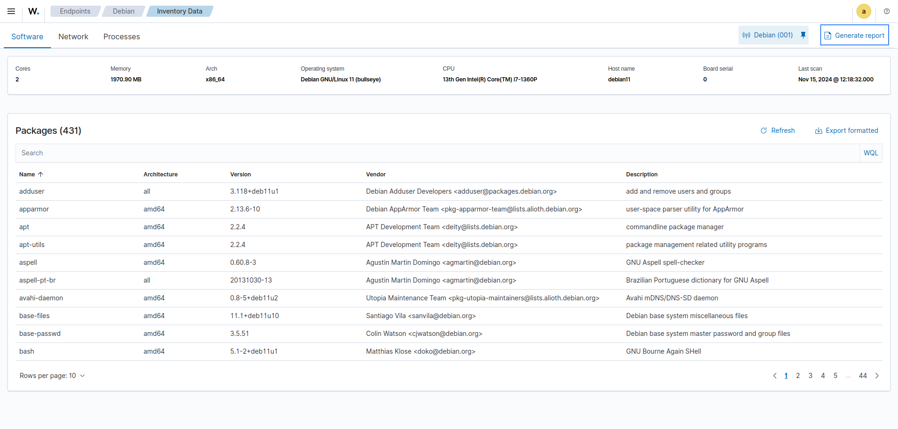Click the base-passwd package name
The height and width of the screenshot is (429, 898).
coord(40,334)
